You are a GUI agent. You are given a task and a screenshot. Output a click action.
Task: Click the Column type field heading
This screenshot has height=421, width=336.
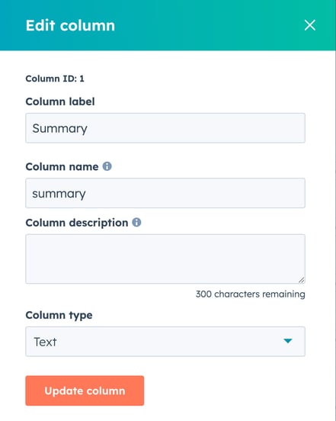click(59, 315)
